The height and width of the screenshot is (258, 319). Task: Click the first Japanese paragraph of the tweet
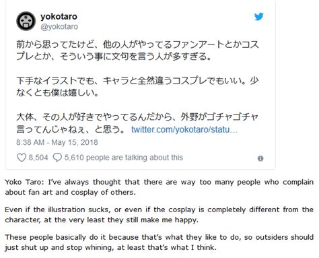coord(137,51)
